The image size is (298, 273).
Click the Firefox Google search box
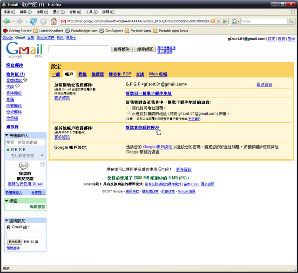(x=264, y=21)
